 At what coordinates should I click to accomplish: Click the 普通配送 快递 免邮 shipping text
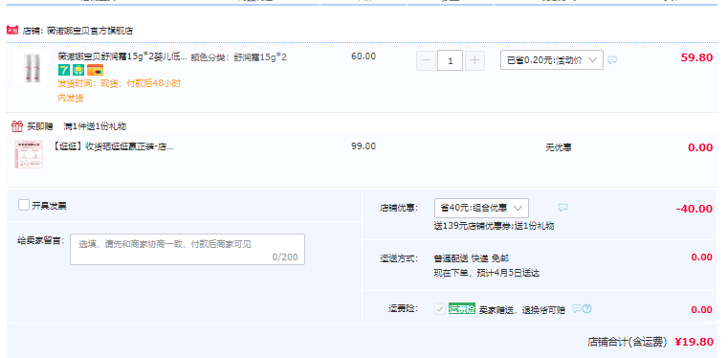click(472, 258)
